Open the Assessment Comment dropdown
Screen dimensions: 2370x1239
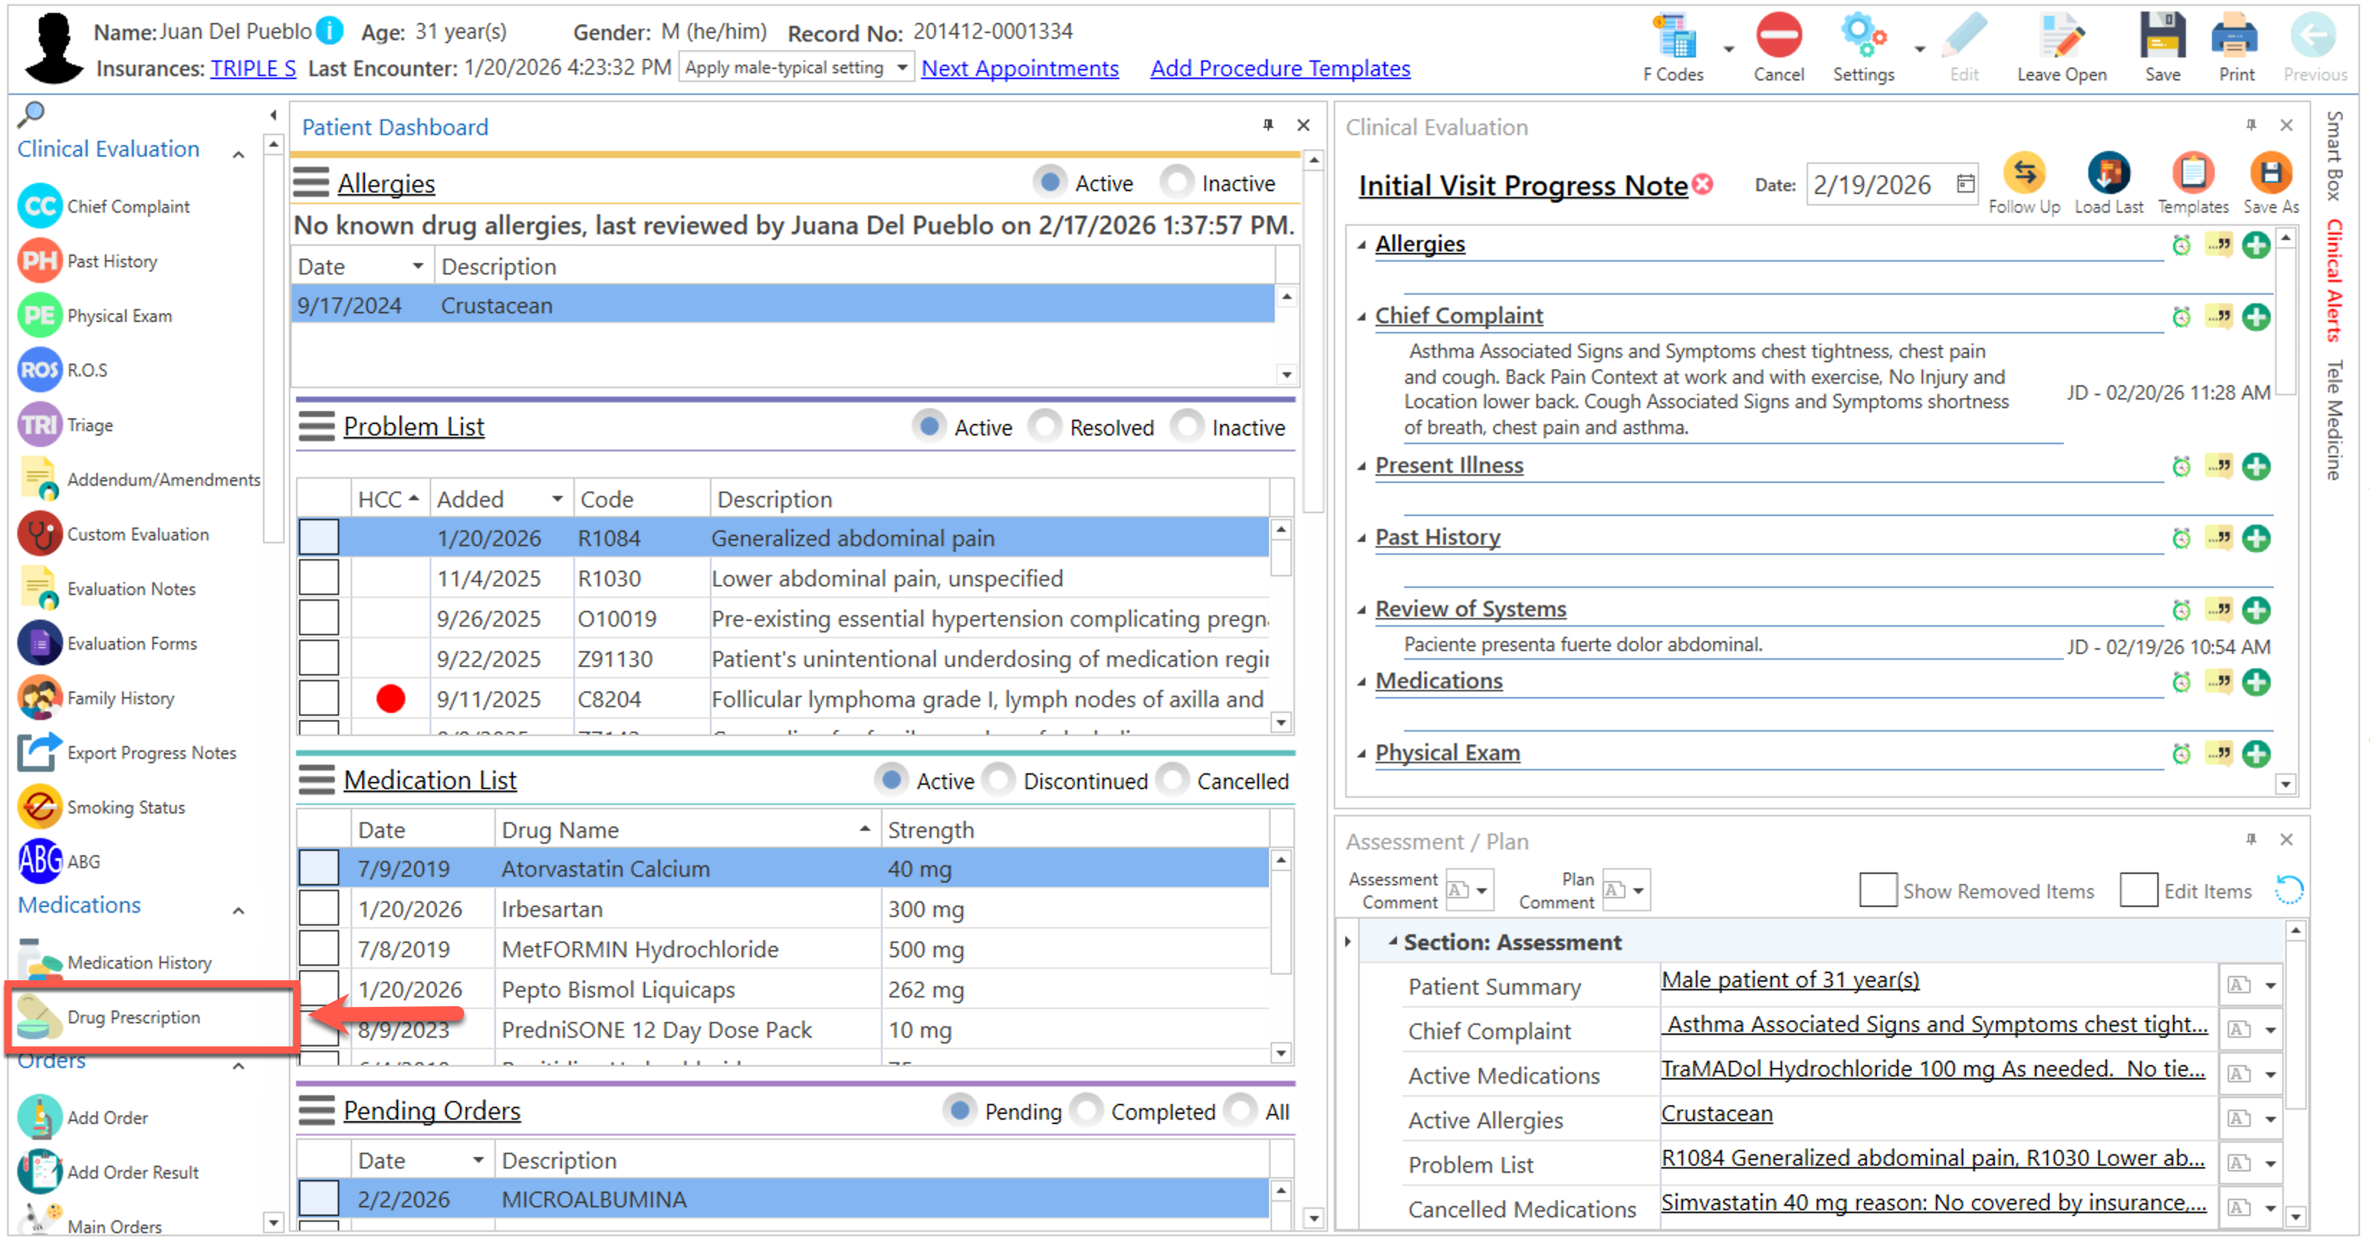[x=1480, y=890]
